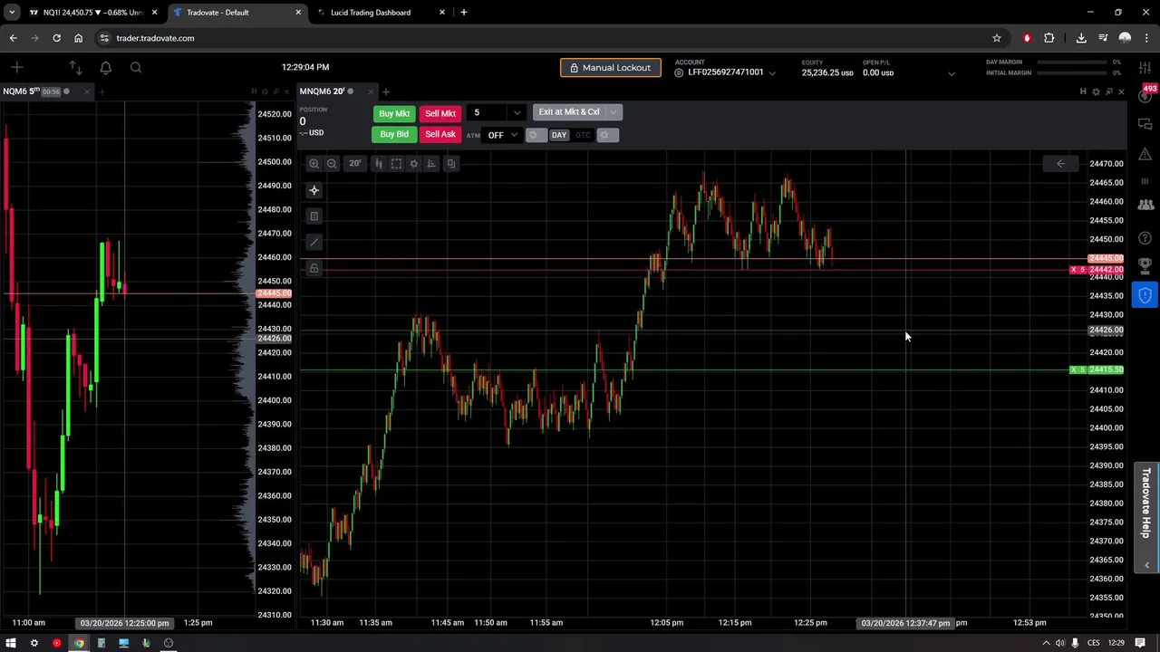
Task: Open the candlestick chart type selector
Action: [x=379, y=164]
